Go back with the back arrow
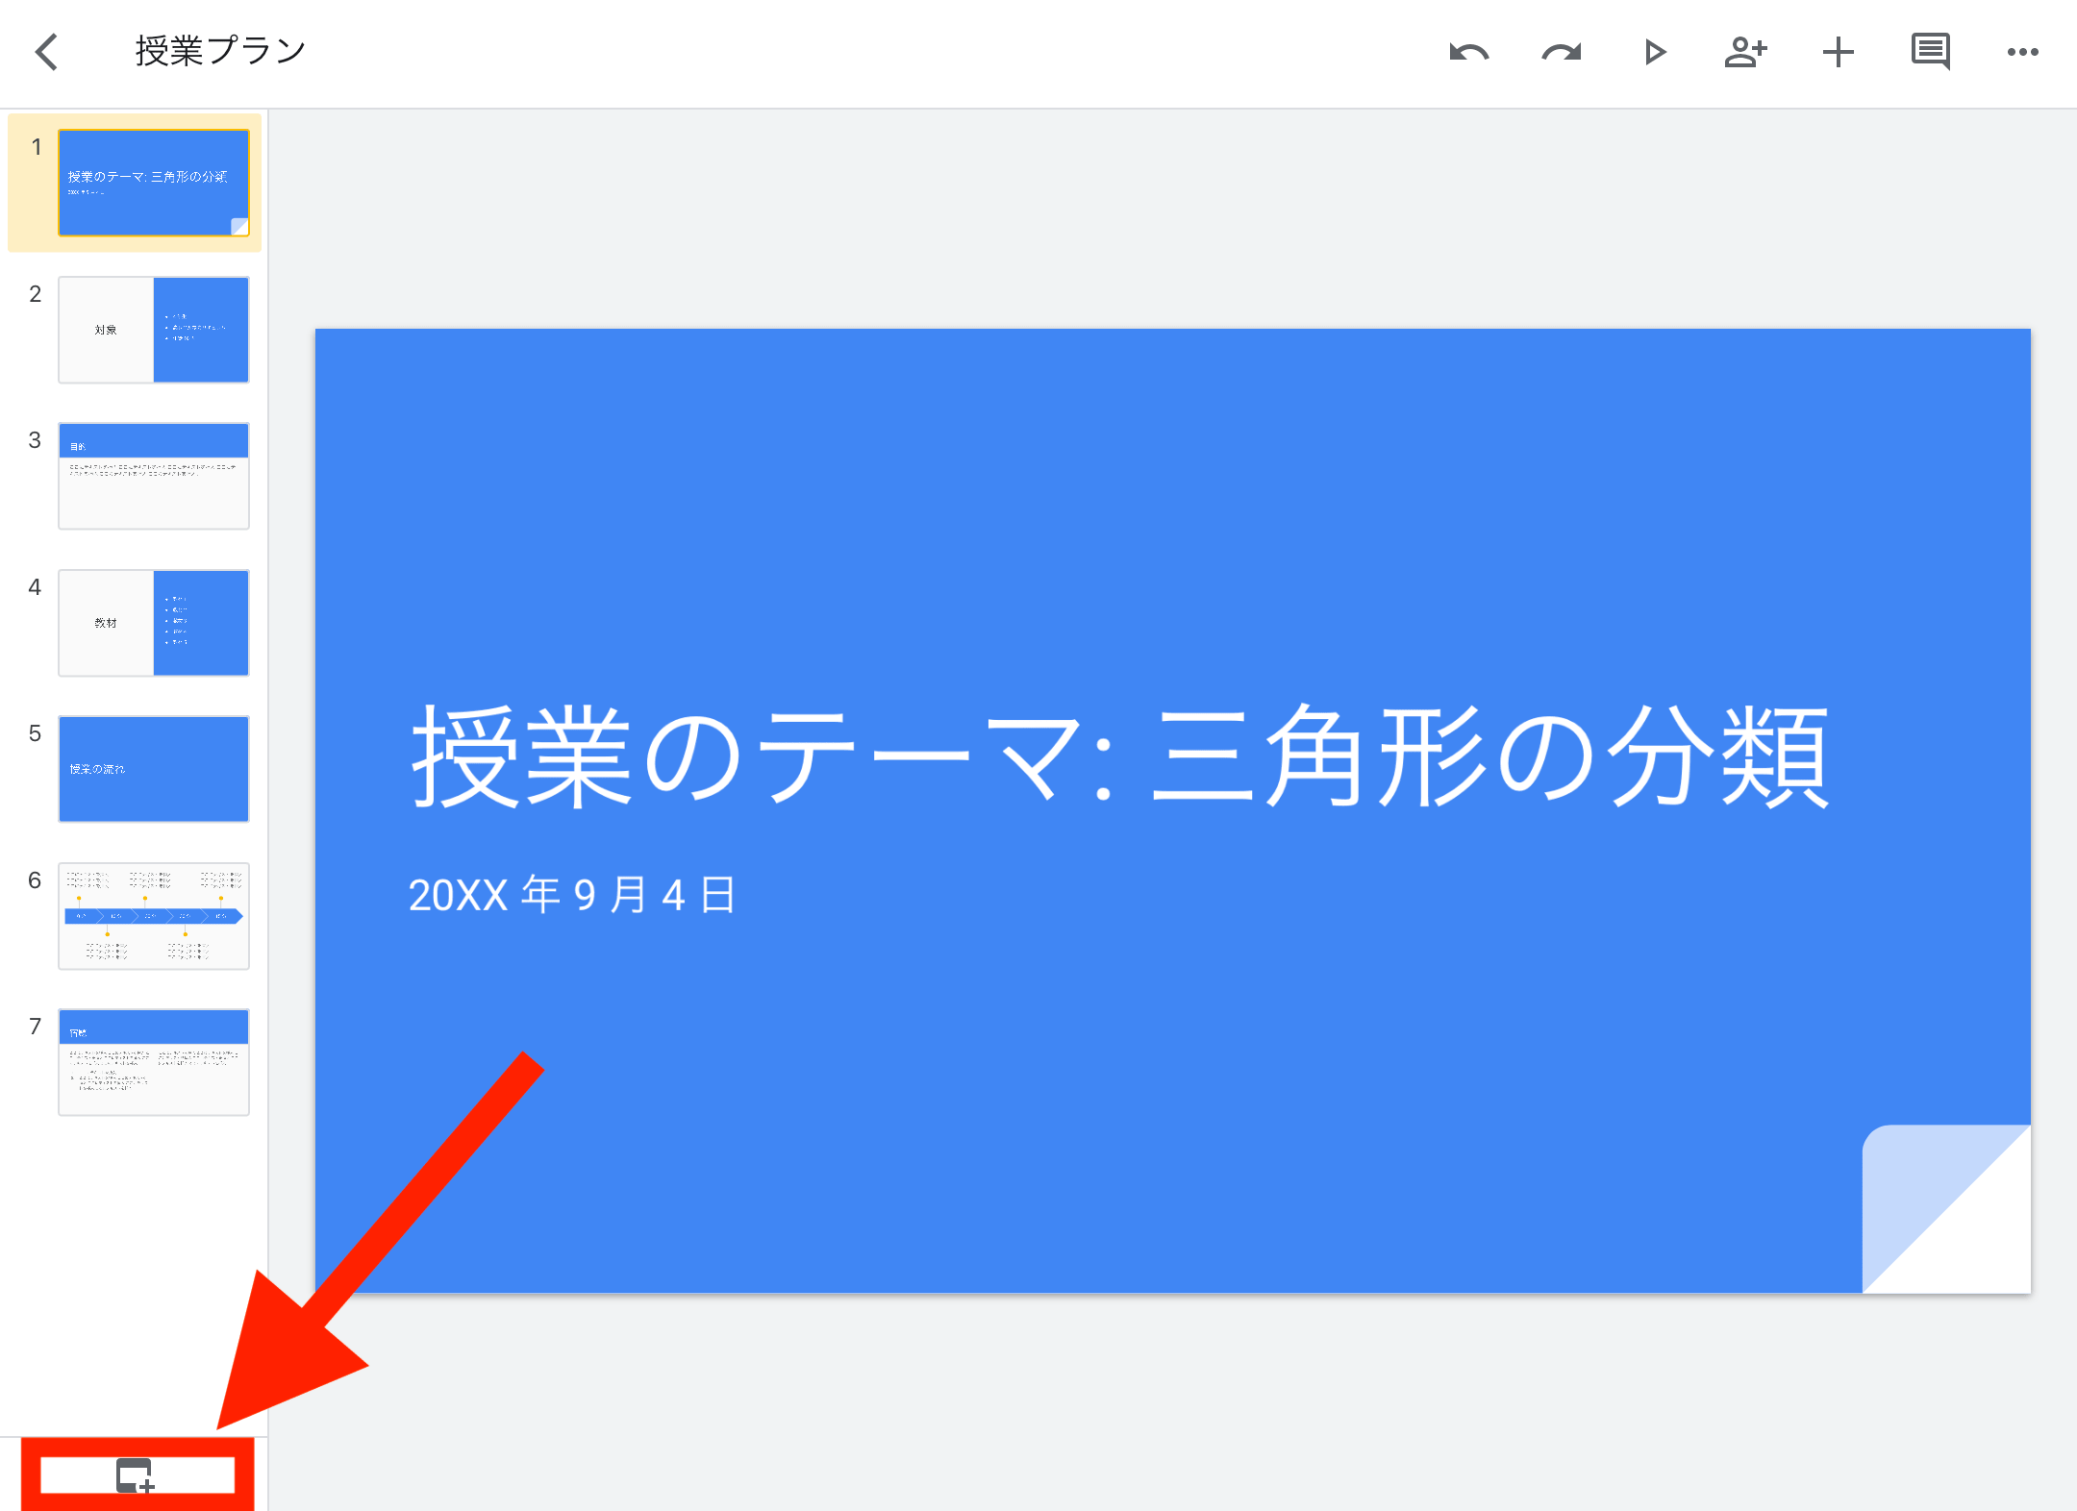This screenshot has width=2077, height=1511. (x=47, y=53)
